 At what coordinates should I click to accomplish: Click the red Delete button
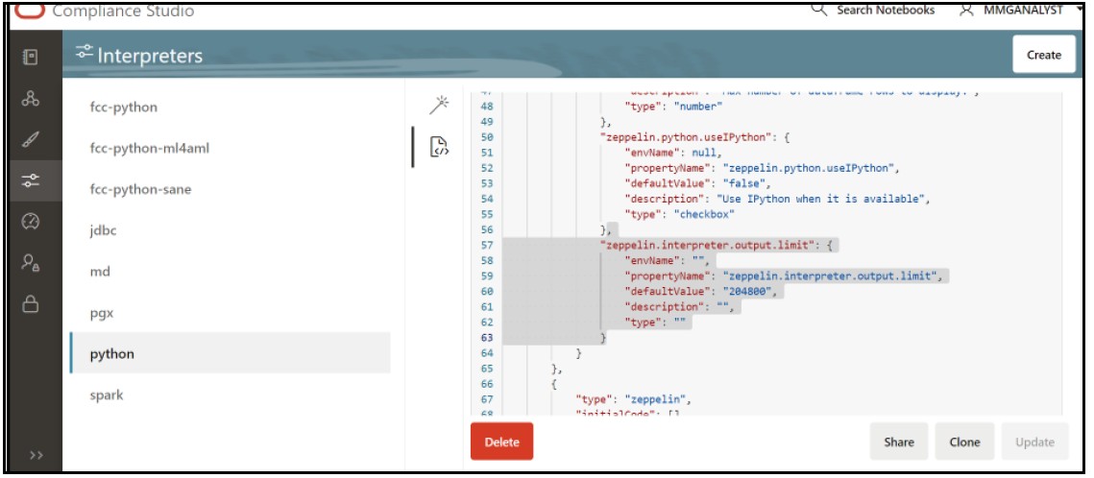[x=501, y=442]
